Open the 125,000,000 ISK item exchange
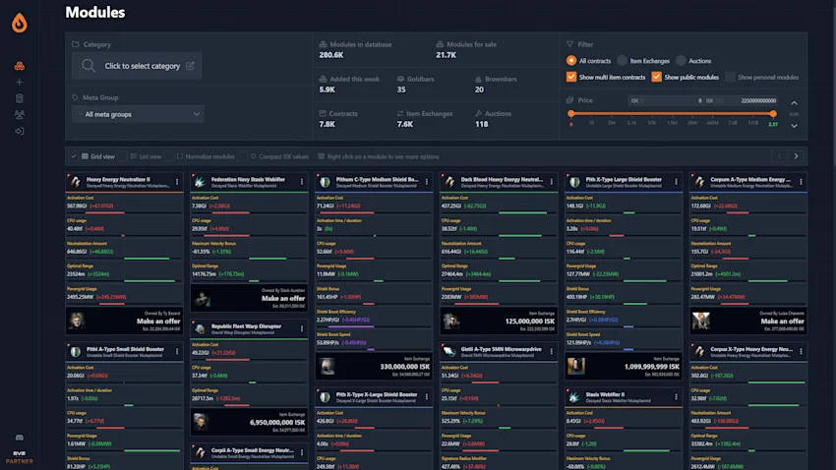This screenshot has width=836, height=470. click(529, 321)
